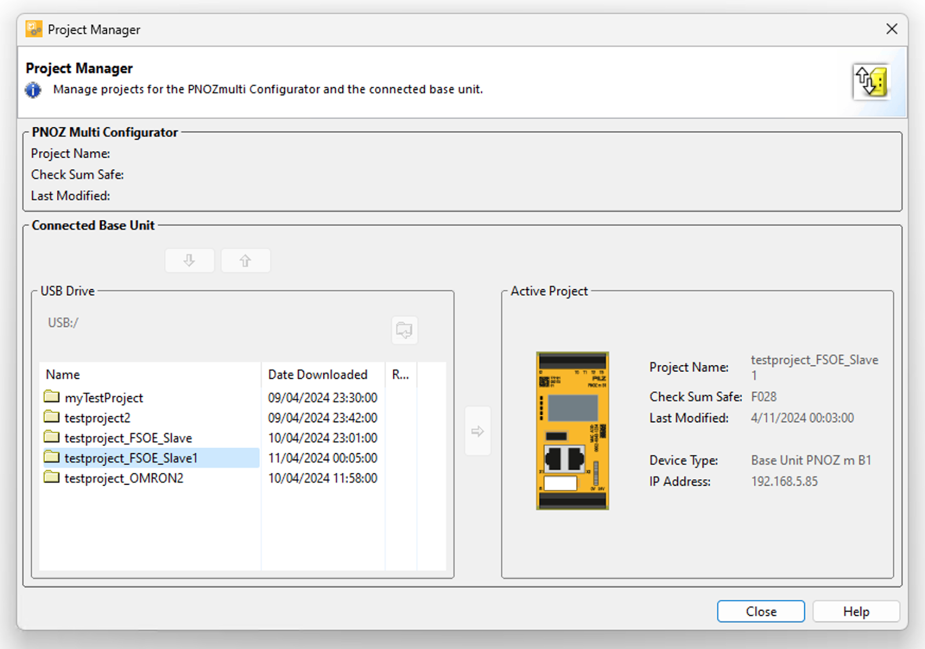Click the Last Modified label under PNOZ Multi Configurator

(x=71, y=196)
